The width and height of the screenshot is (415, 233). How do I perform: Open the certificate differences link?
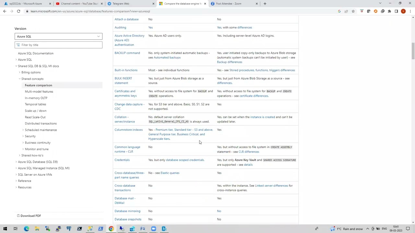click(254, 96)
